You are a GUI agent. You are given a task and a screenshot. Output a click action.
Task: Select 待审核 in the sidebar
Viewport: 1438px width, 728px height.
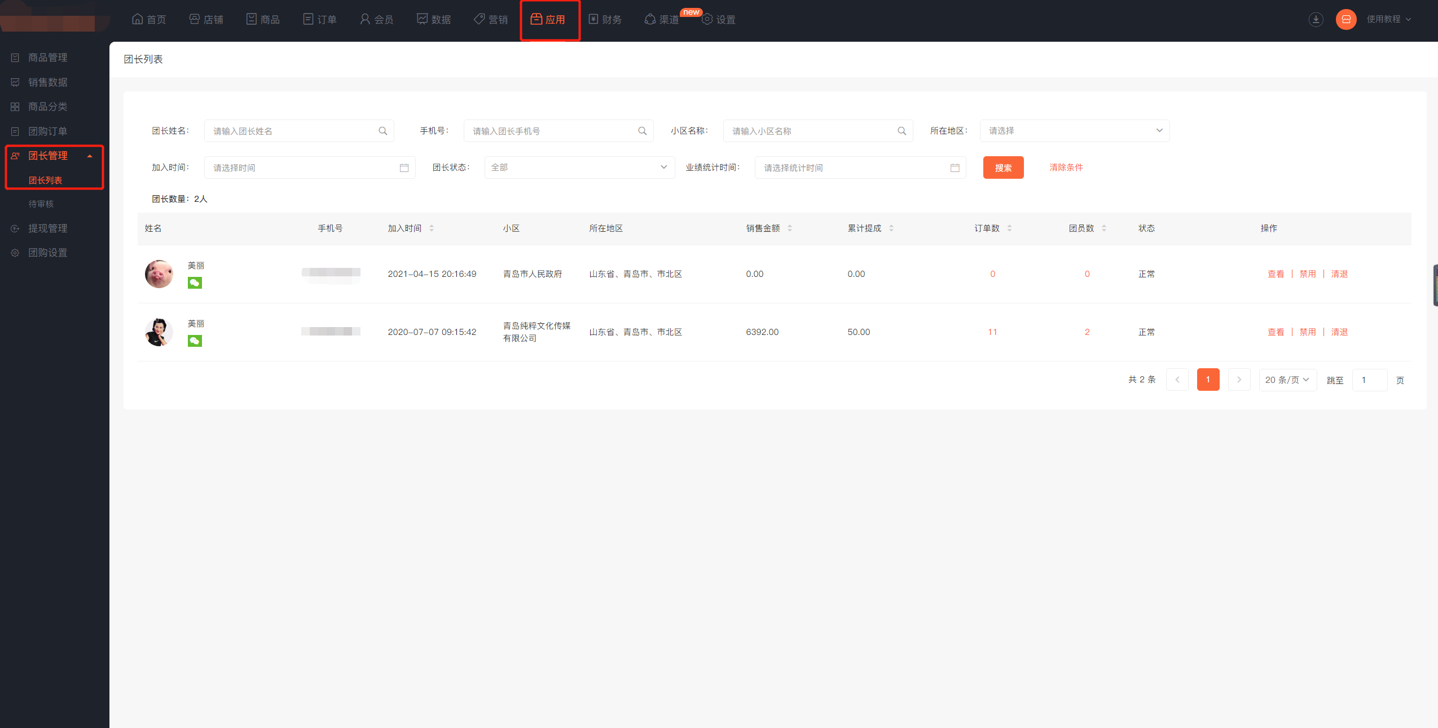[x=41, y=204]
